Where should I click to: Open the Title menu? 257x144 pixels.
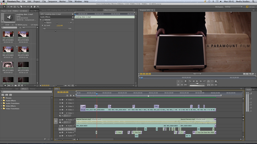click(x=70, y=1)
